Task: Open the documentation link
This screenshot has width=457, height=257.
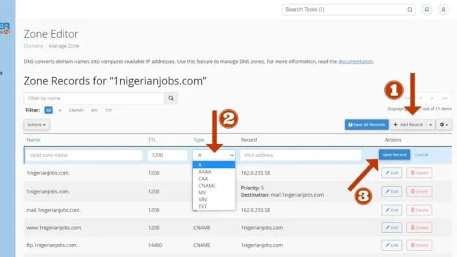Action: pos(355,62)
